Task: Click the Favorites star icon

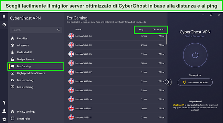Action: 12,38
